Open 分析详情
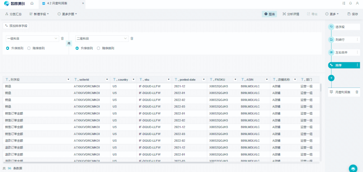The height and width of the screenshot is (172, 363). (291, 14)
